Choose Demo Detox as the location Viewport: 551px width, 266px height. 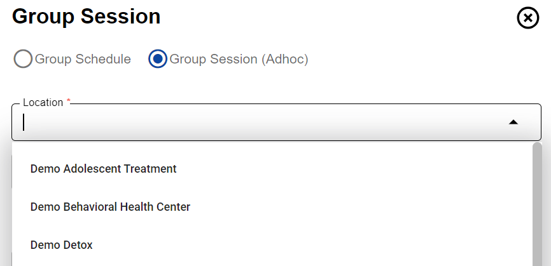[x=62, y=245]
